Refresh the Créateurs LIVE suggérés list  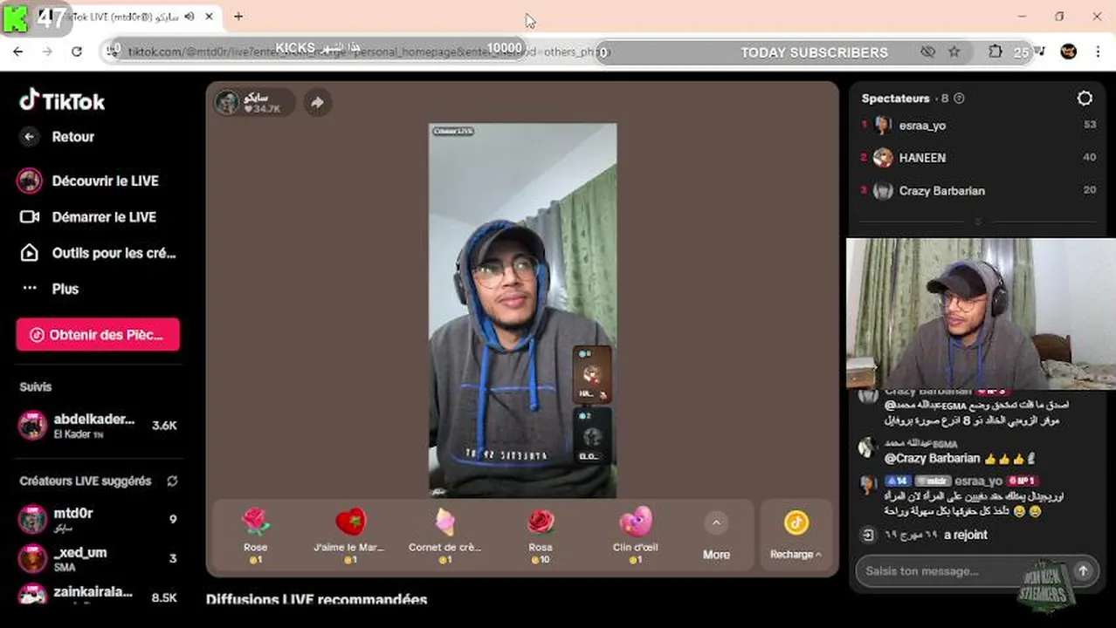172,481
